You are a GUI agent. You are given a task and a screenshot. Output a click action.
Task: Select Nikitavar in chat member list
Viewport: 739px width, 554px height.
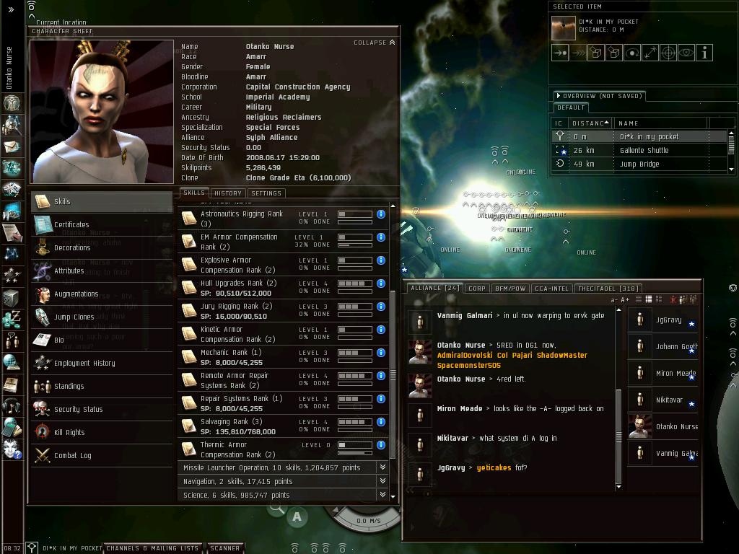click(x=663, y=400)
